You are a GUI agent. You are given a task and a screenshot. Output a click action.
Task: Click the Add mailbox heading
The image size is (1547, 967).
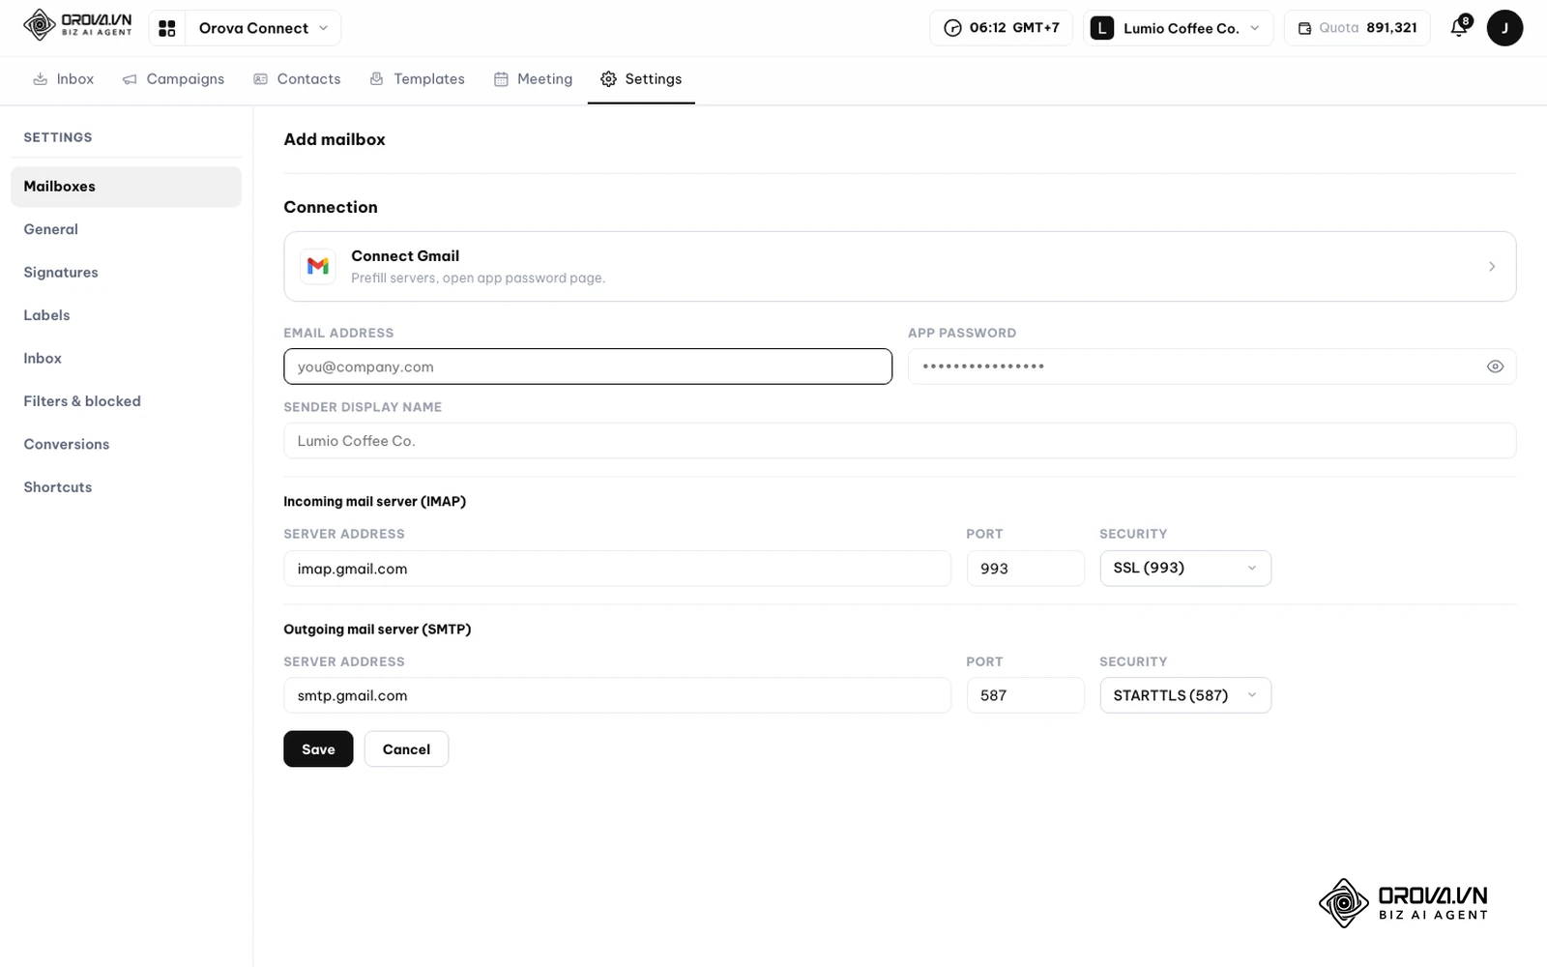coord(335,139)
